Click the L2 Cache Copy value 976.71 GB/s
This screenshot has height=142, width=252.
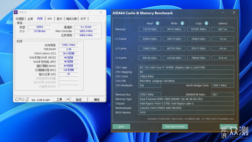coord(198,48)
